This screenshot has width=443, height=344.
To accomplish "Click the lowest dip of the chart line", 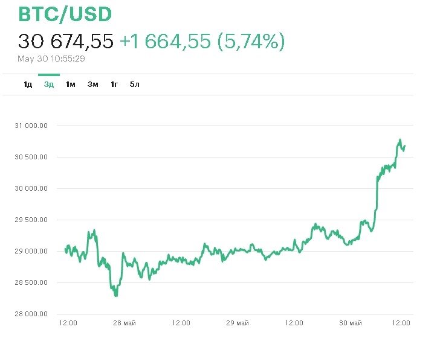I will coord(115,295).
